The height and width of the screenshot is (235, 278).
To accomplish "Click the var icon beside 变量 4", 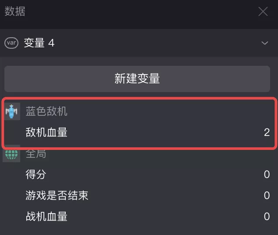I will (x=11, y=43).
